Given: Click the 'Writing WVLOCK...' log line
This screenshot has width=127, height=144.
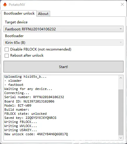Looking at the screenshot, I should click(21, 126).
